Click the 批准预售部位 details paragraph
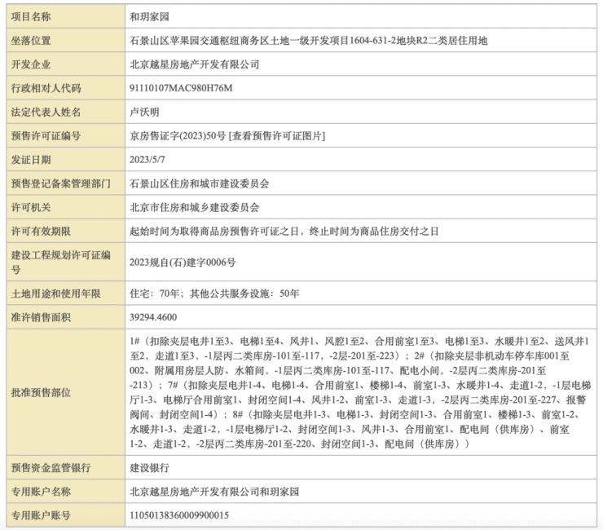603x530 pixels. 359,392
